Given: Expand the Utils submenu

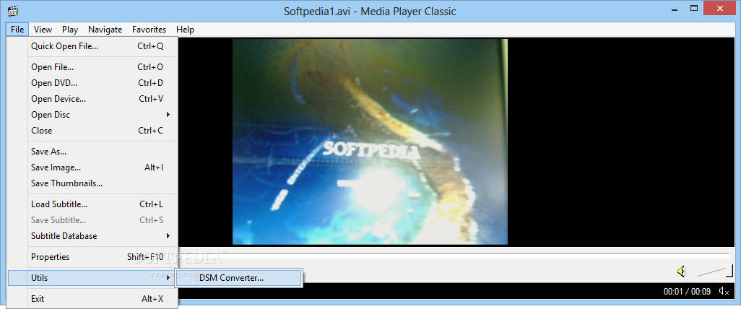Looking at the screenshot, I should click(x=91, y=278).
